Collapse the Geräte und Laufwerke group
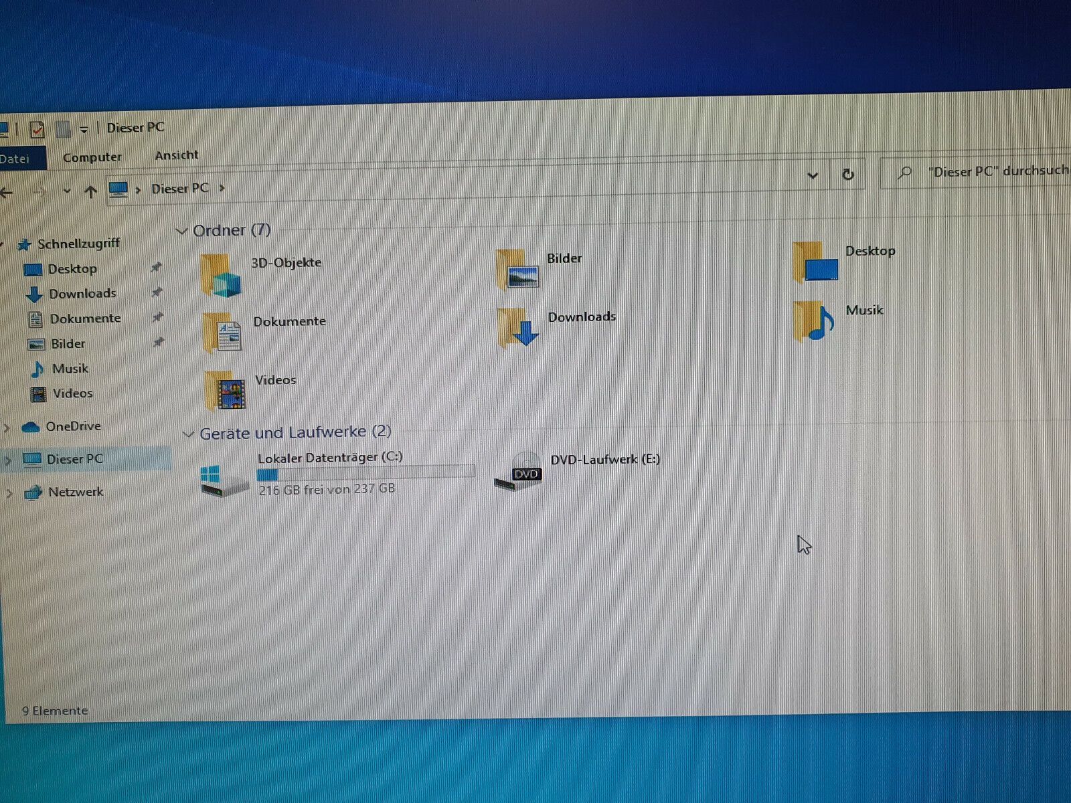 tap(189, 435)
